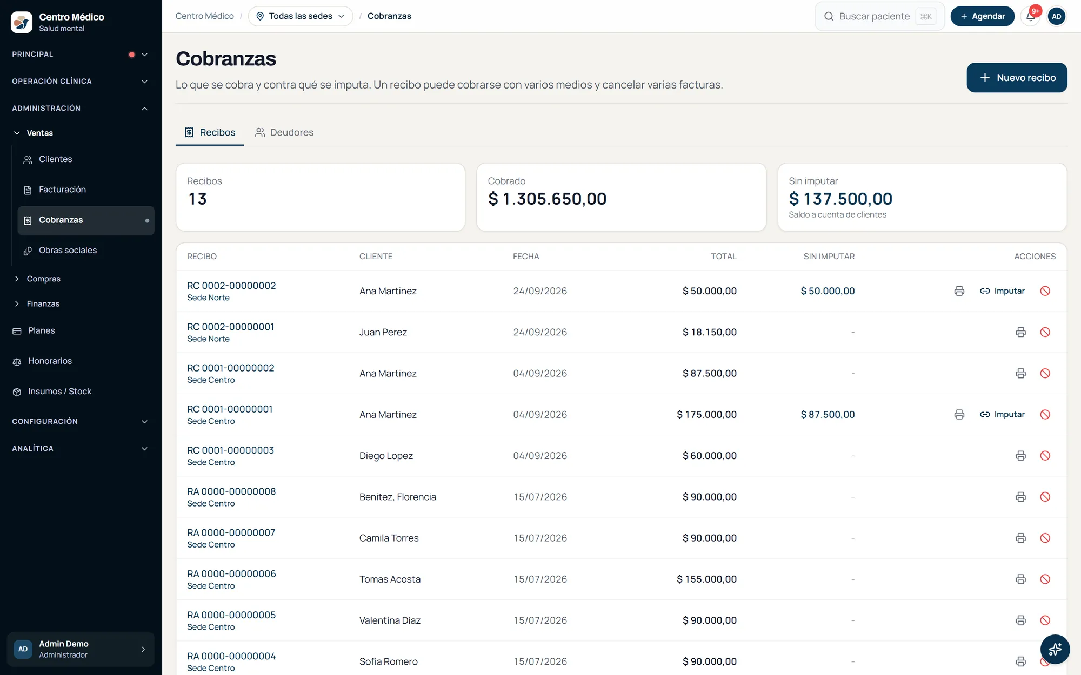The image size is (1081, 675).
Task: Open the notifications bell
Action: [1031, 16]
